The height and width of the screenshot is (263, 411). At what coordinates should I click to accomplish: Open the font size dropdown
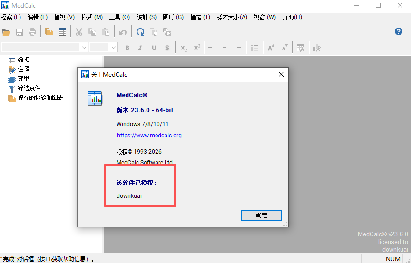click(x=114, y=48)
